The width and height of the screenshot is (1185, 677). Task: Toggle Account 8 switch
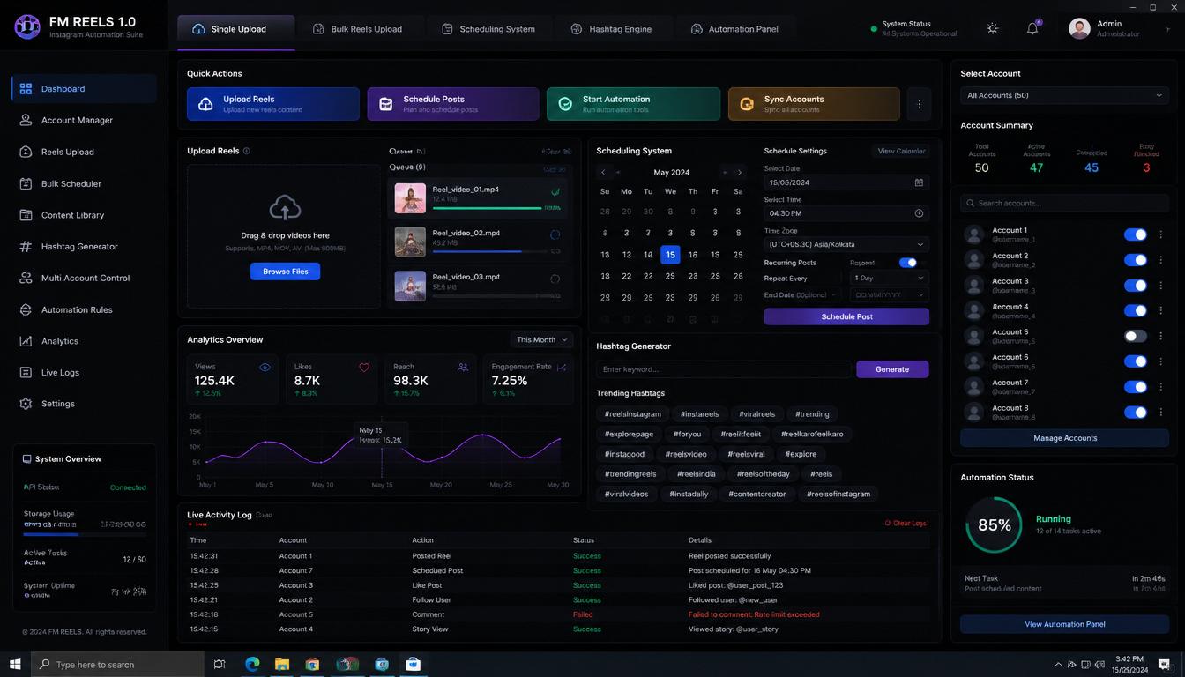[x=1135, y=413]
